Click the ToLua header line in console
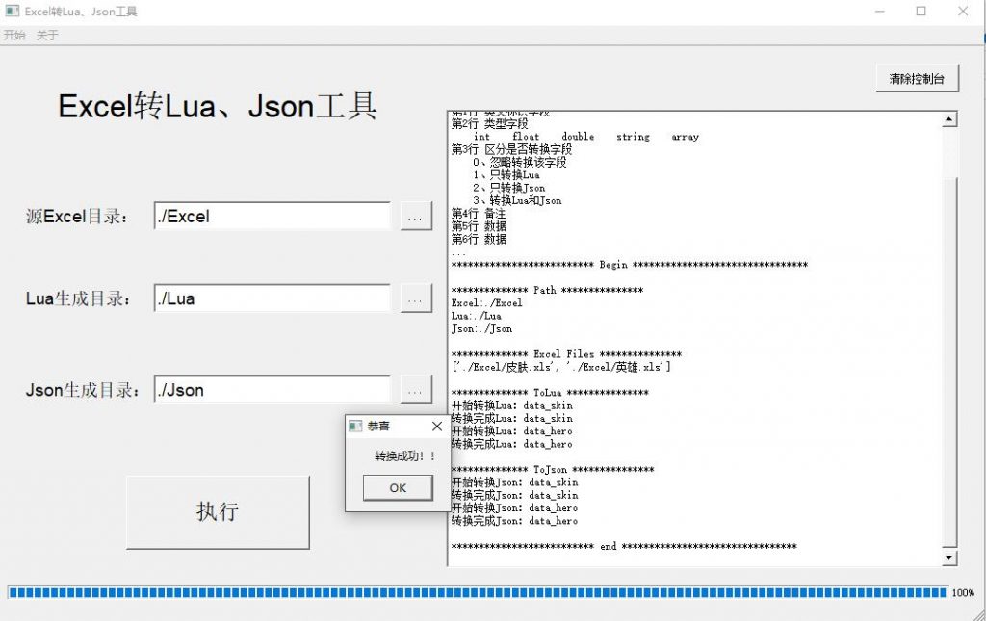The height and width of the screenshot is (621, 986). point(550,393)
